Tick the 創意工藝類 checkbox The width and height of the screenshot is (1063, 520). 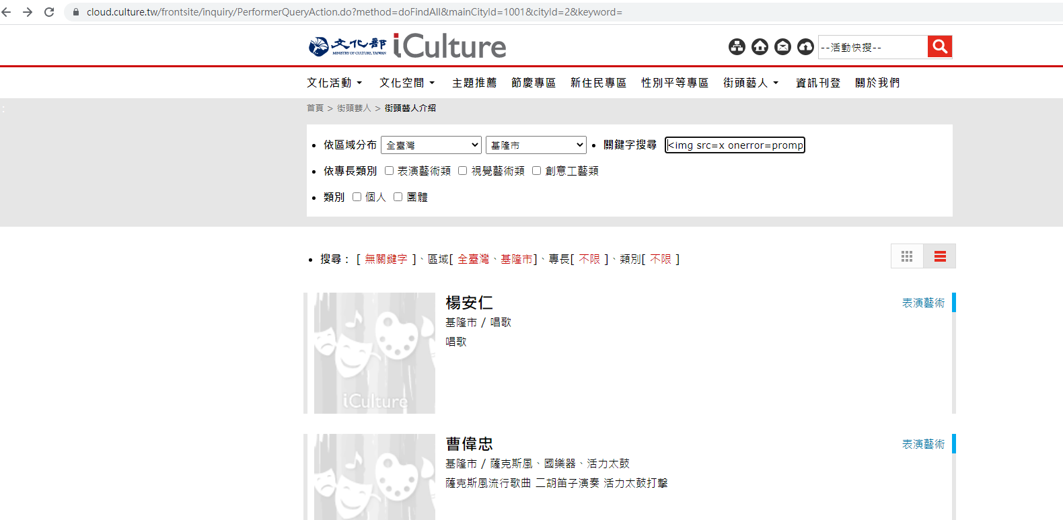pos(537,171)
